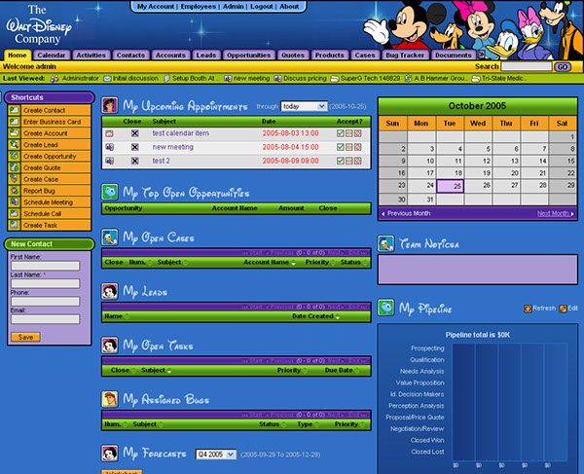The width and height of the screenshot is (584, 474).
Task: Click the header Search input field
Action: click(x=527, y=66)
